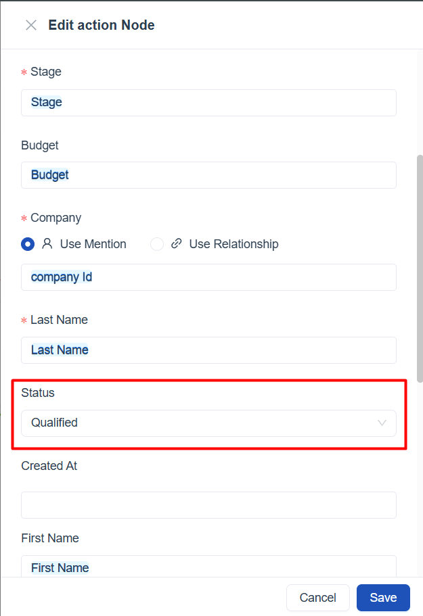This screenshot has height=616, width=423.
Task: Click the company Id mention token
Action: tap(62, 277)
